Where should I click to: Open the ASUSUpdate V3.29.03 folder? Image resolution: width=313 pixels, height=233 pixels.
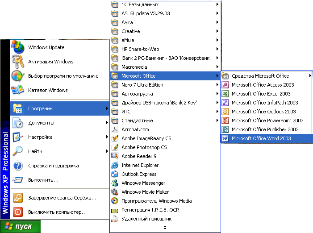point(165,13)
